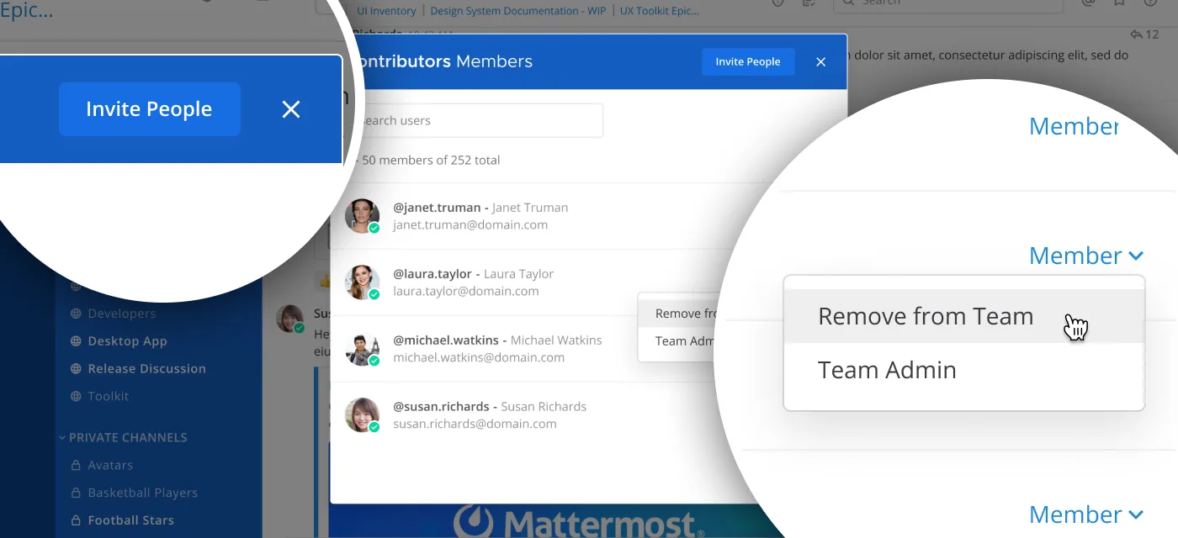Click the Member label at the top of magnified circle

(1075, 126)
